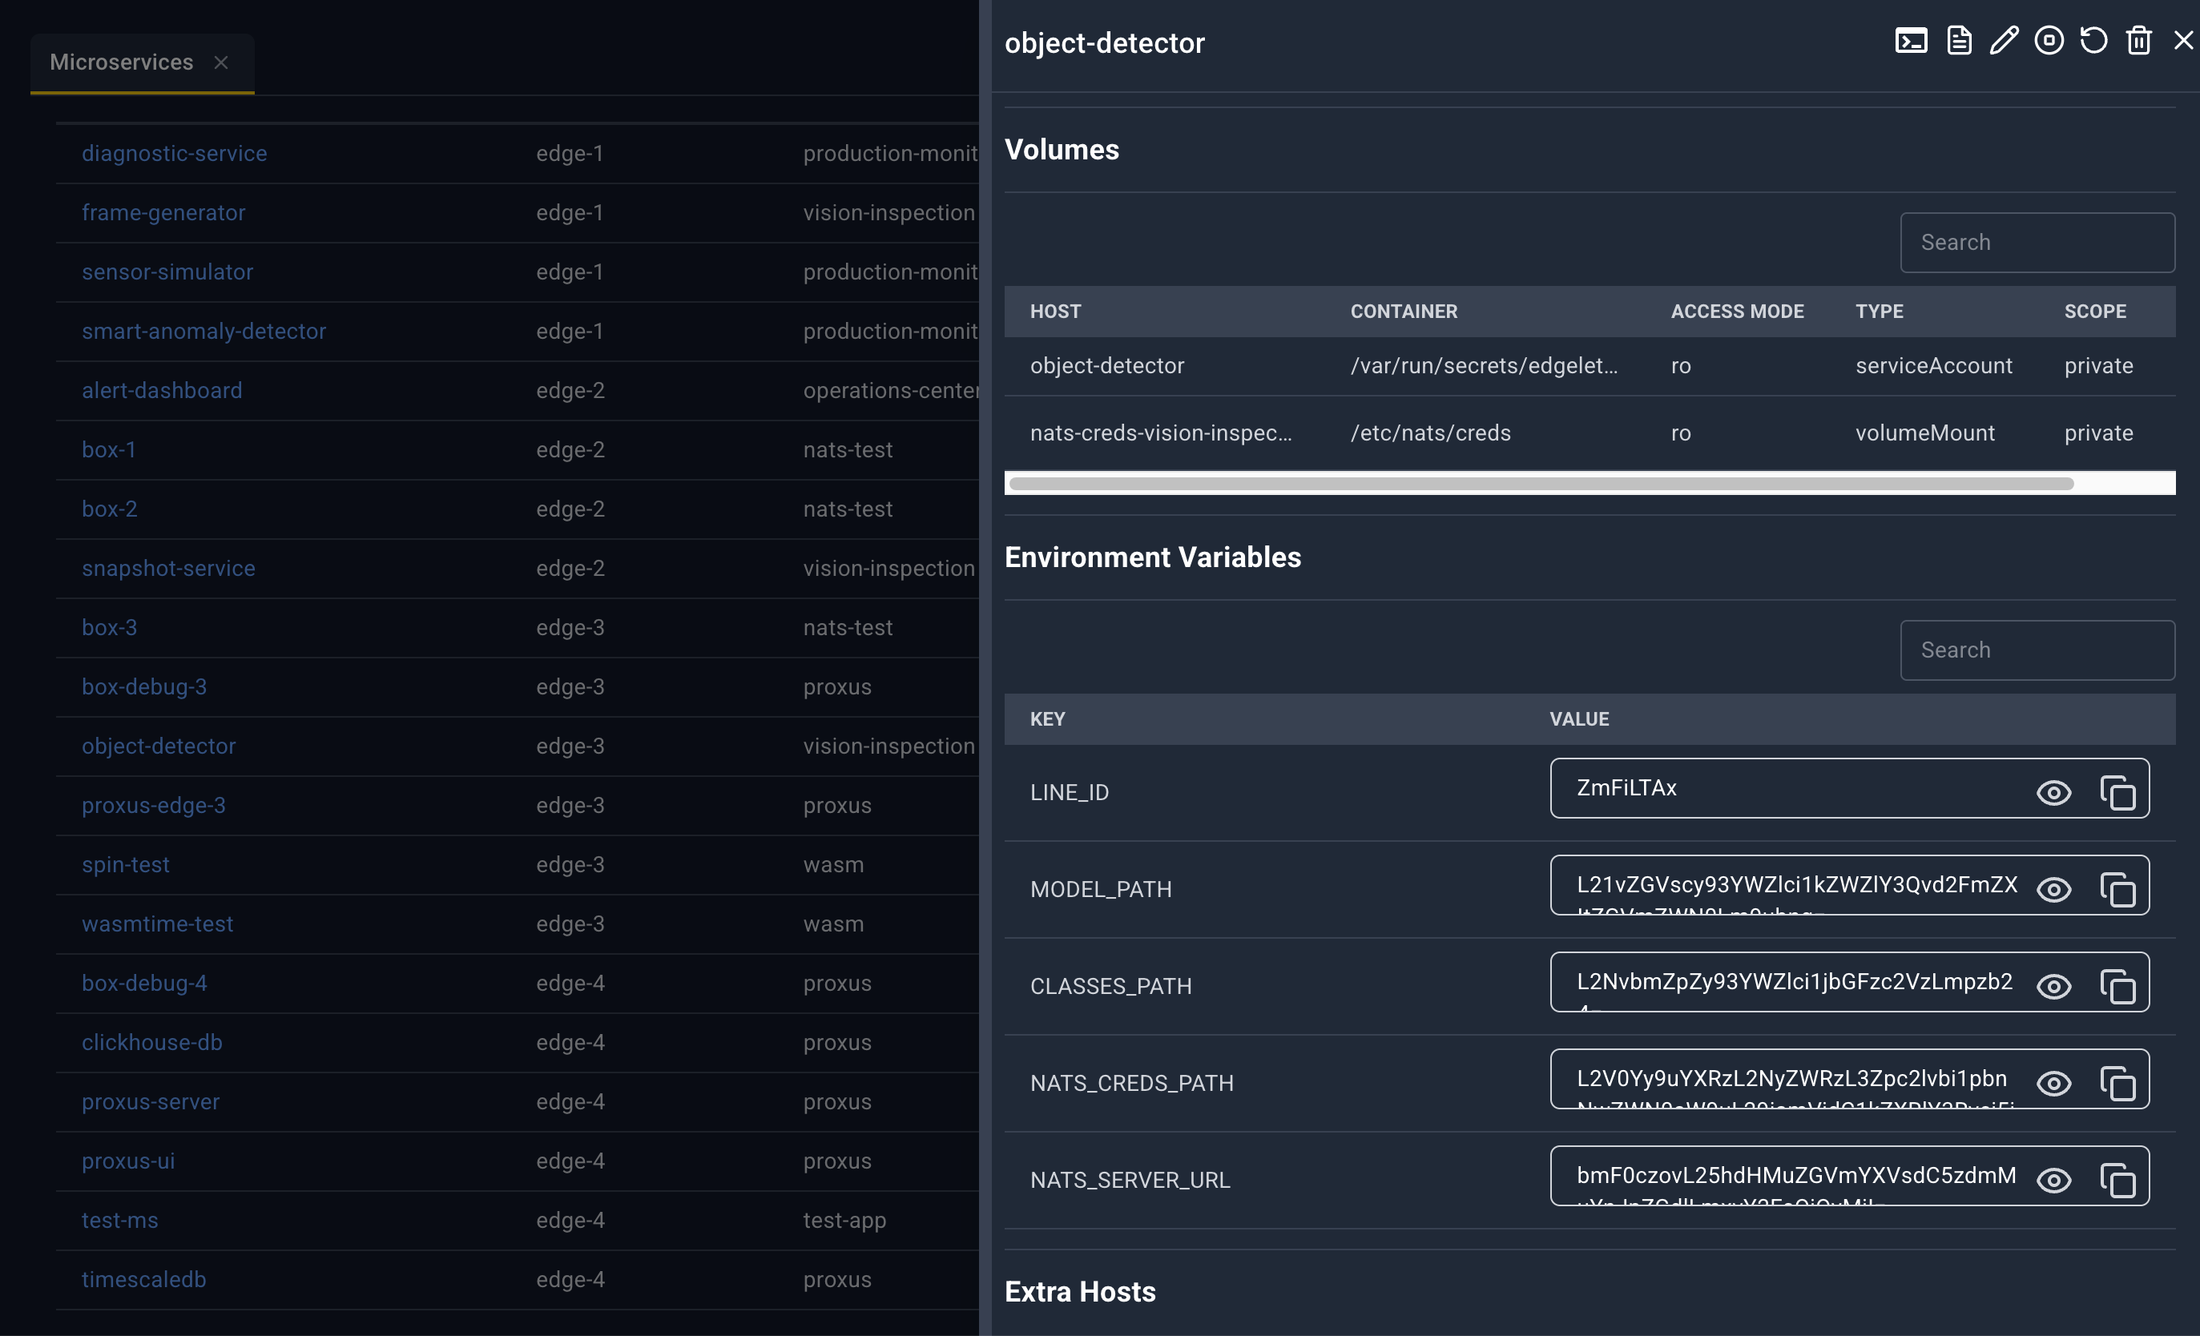
Task: Click the serviceAccount type cell
Action: point(1934,366)
